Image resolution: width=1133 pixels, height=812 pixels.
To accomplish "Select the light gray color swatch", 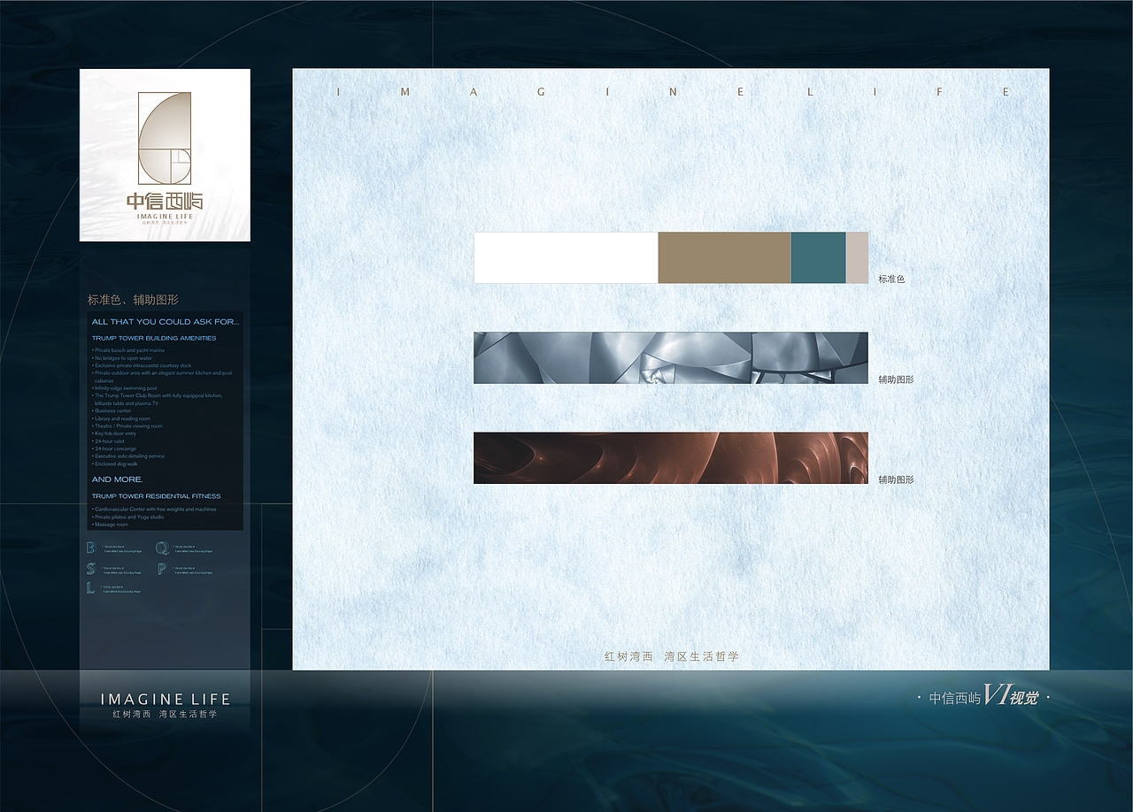I will point(857,257).
